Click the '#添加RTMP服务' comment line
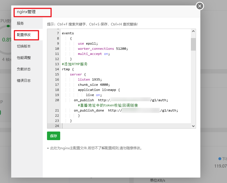 pos(75,64)
